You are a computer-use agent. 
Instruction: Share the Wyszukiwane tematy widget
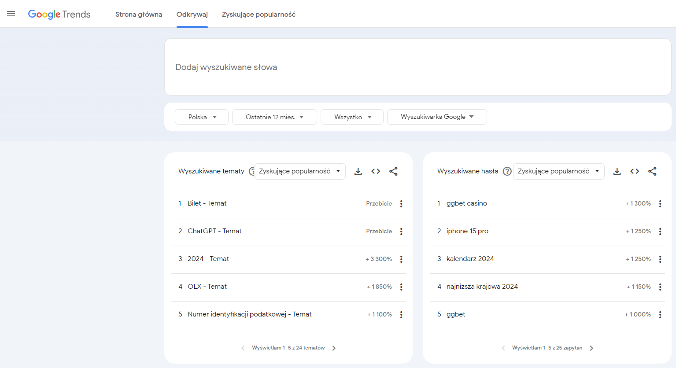[x=393, y=171]
